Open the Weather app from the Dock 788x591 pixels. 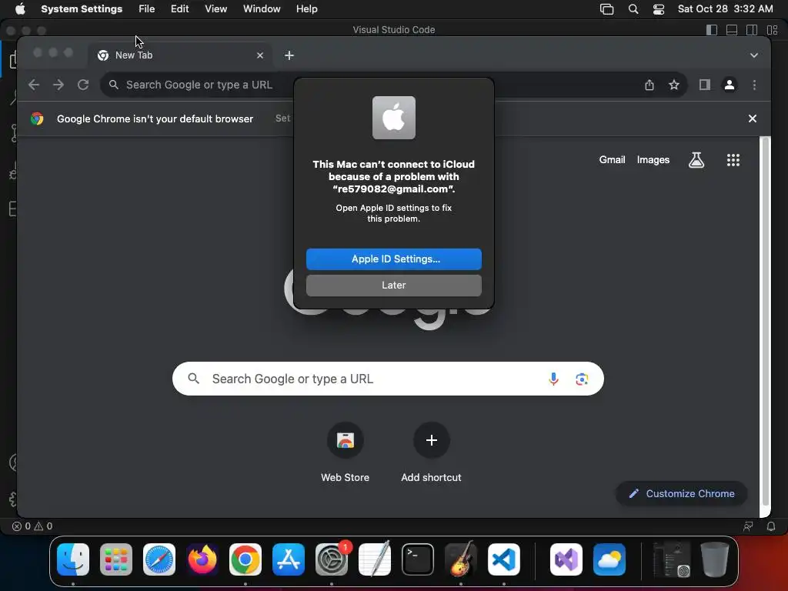click(x=609, y=559)
